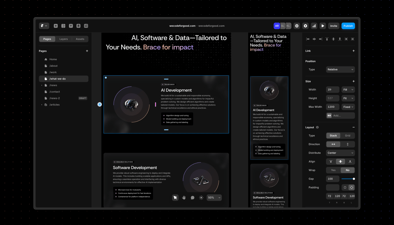
Task: Align selection to left edge
Action: (x=308, y=39)
